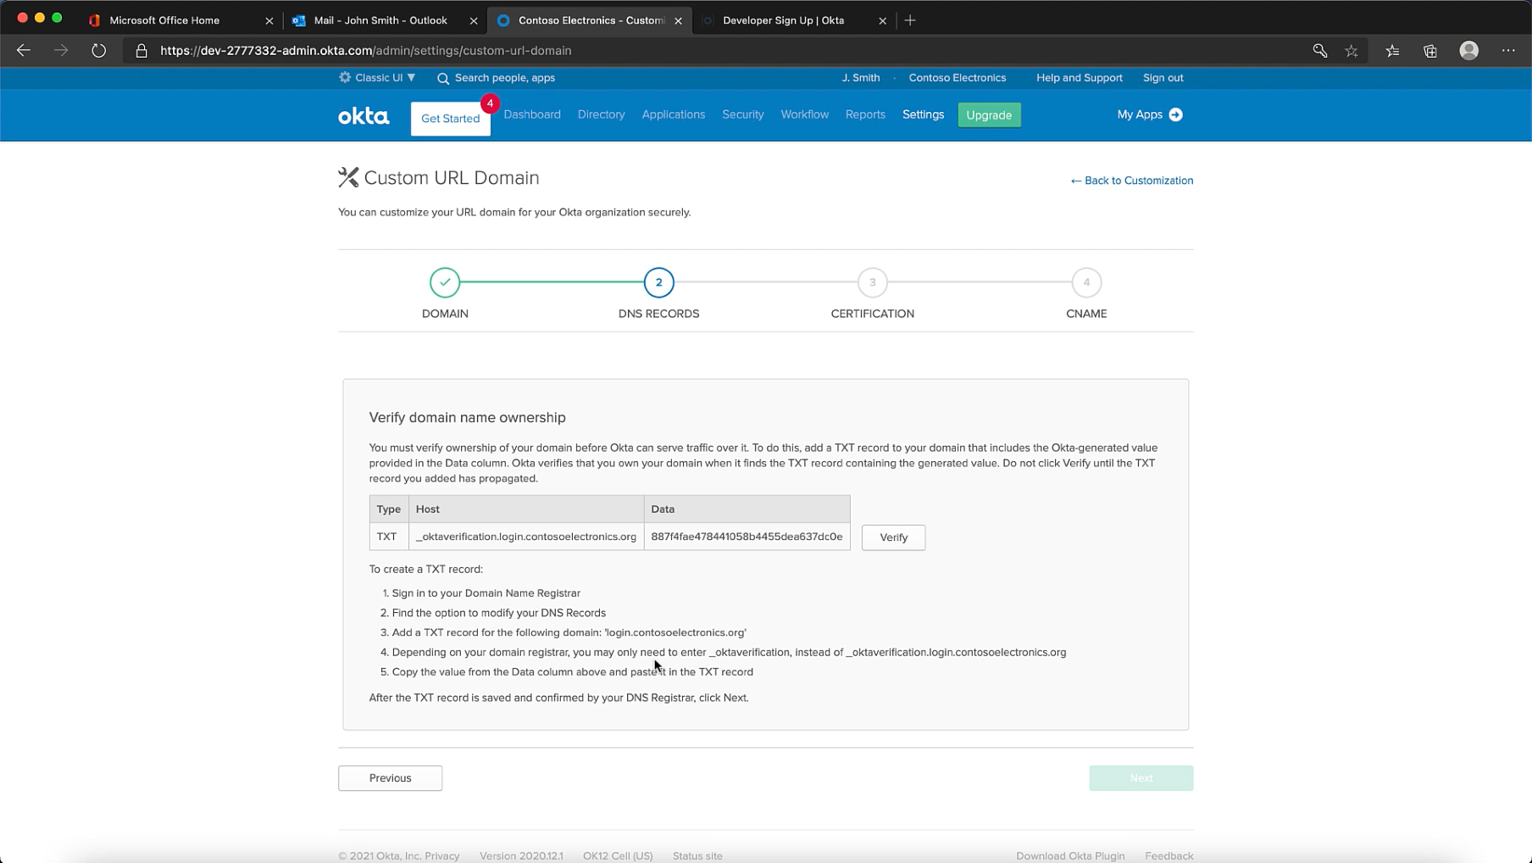This screenshot has height=863, width=1532.
Task: Open the Settings menu
Action: 923,114
